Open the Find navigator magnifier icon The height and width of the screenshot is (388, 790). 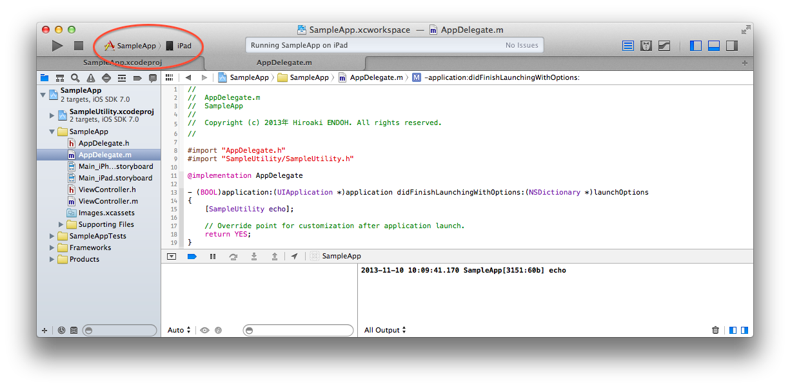(75, 78)
